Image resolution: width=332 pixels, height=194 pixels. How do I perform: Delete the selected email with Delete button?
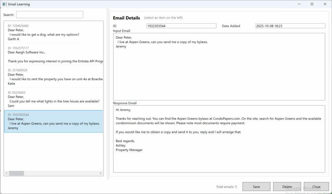(287, 187)
